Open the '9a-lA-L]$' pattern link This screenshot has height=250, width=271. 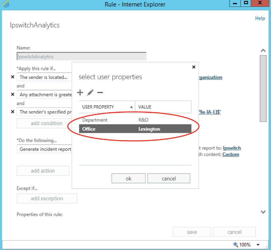(210, 112)
